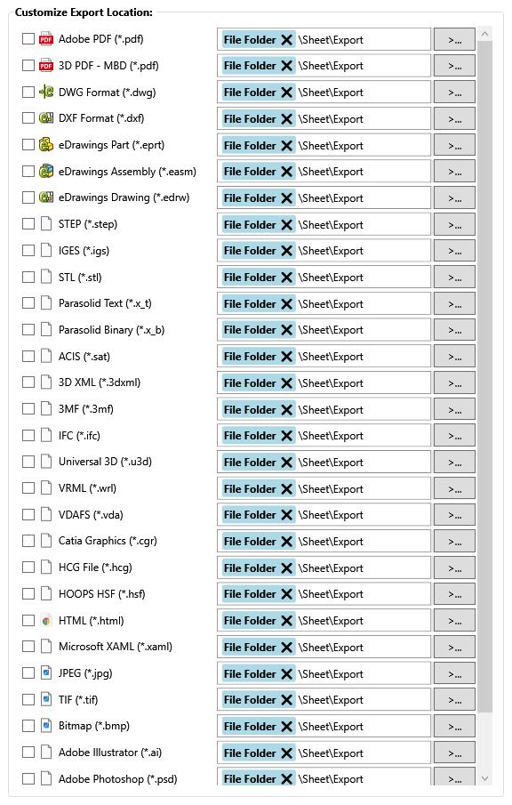This screenshot has height=805, width=512.
Task: Select the Adobe Photoshop (*.psd) label
Action: click(x=117, y=779)
